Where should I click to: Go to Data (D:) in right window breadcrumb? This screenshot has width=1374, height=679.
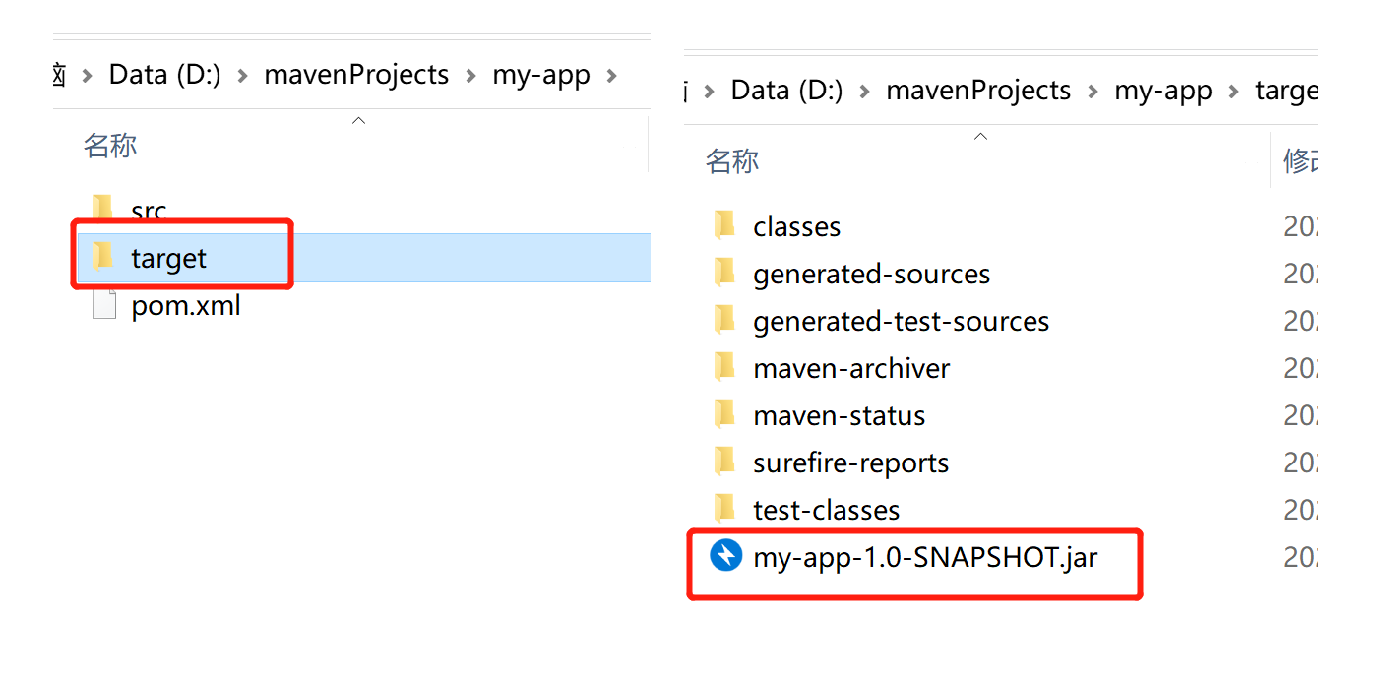786,91
